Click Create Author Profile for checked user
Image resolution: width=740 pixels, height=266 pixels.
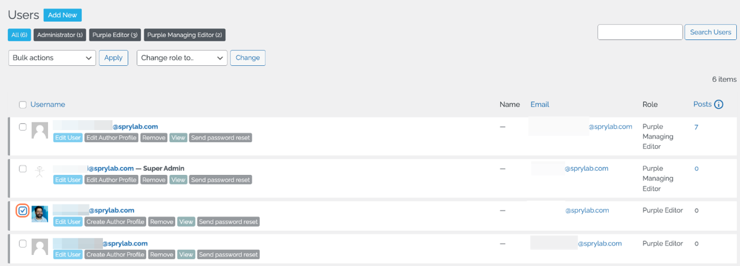click(115, 222)
